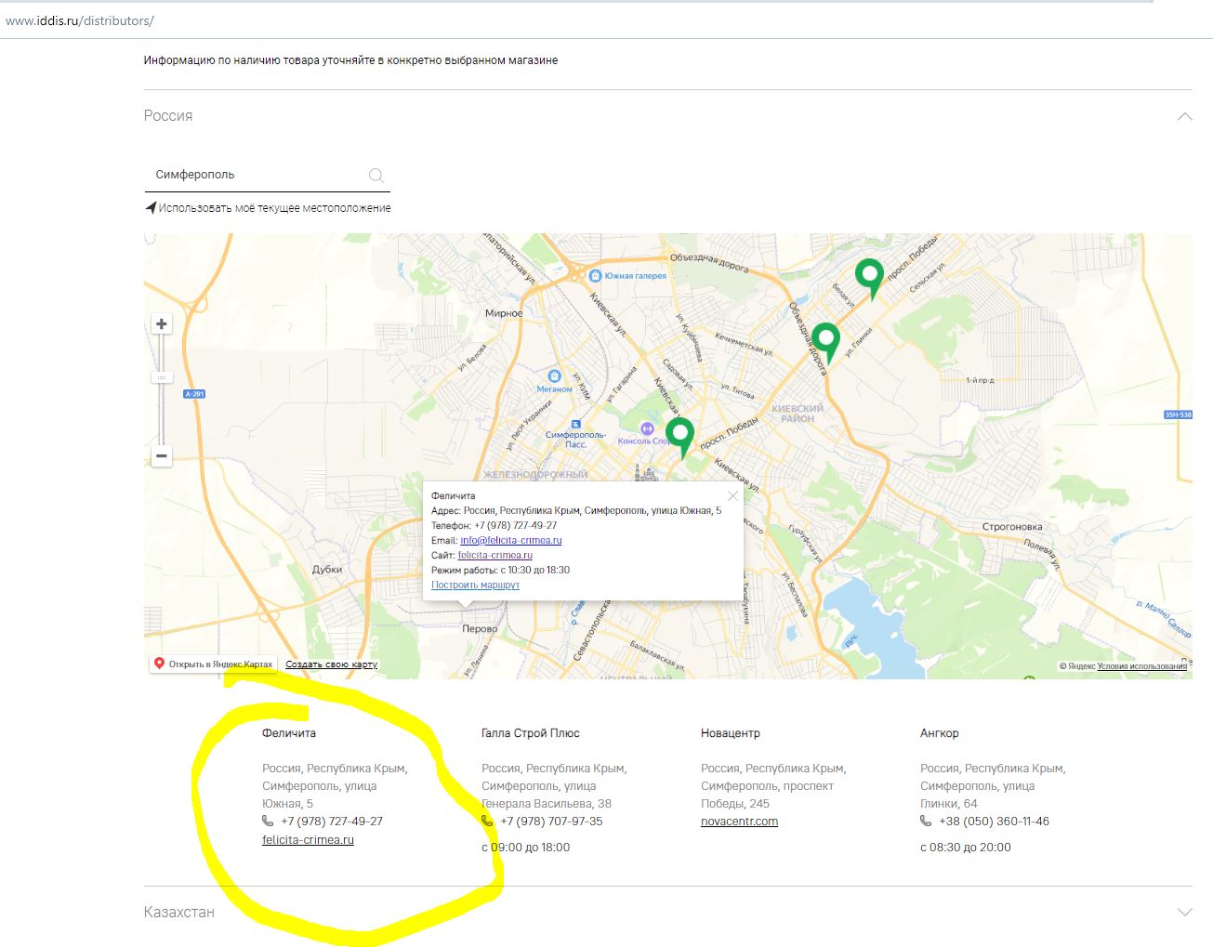This screenshot has width=1213, height=947.
Task: Click hours text с 08:30 до 20:00
Action: [966, 848]
